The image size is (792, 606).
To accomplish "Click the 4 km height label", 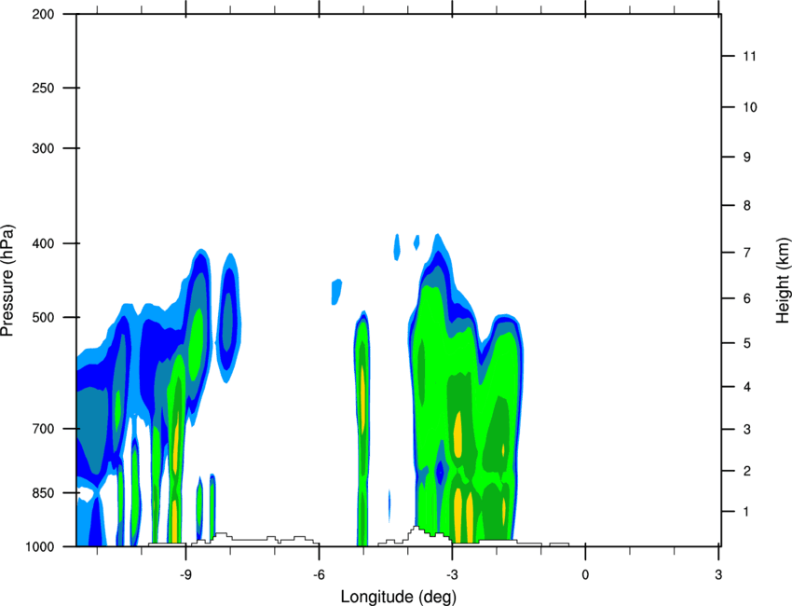I will [747, 387].
